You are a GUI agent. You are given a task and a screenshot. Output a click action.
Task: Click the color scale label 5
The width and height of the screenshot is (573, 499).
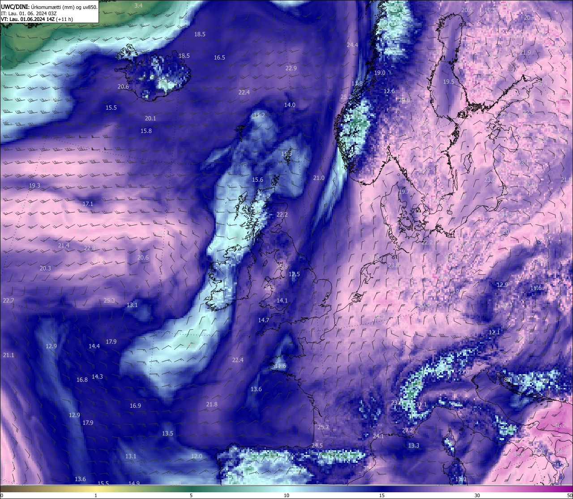click(x=191, y=495)
